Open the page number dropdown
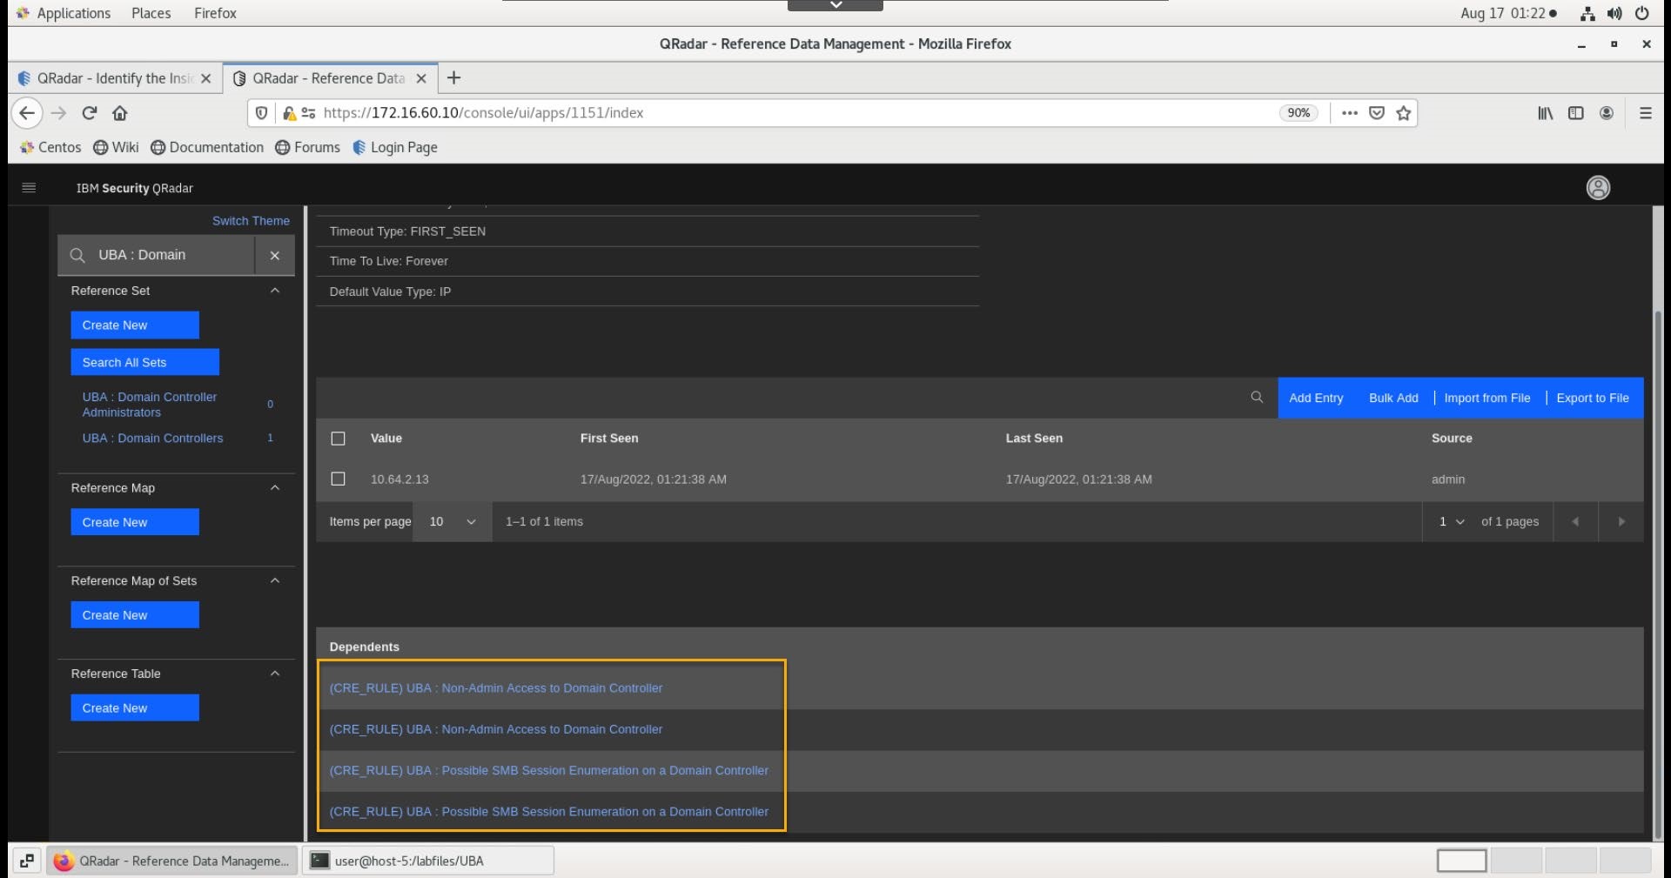1671x878 pixels. coord(1451,521)
